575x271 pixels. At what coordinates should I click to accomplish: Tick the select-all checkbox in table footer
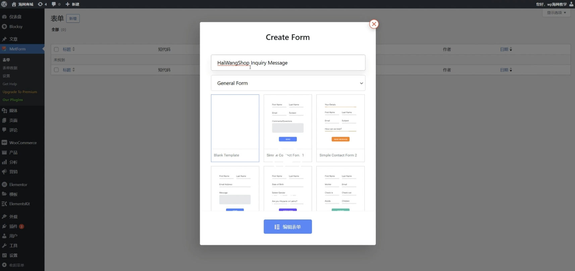click(x=56, y=70)
